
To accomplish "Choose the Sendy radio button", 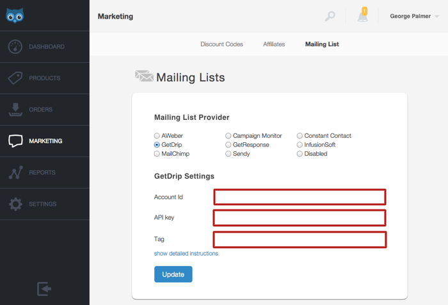I will coord(228,154).
